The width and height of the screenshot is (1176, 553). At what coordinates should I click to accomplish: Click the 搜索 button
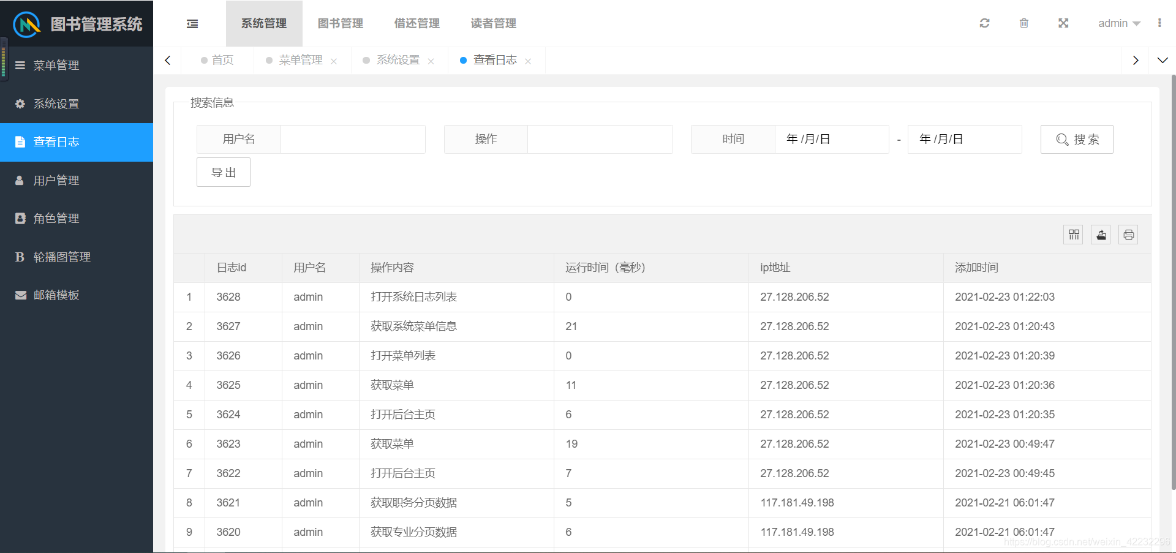pos(1077,139)
